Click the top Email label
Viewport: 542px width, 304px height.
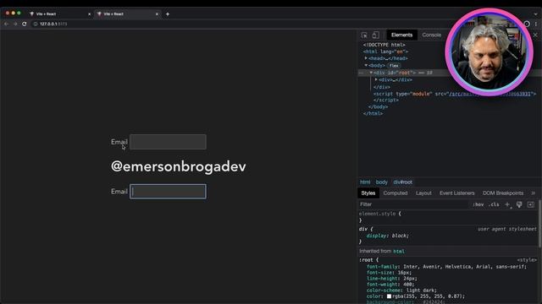[119, 142]
